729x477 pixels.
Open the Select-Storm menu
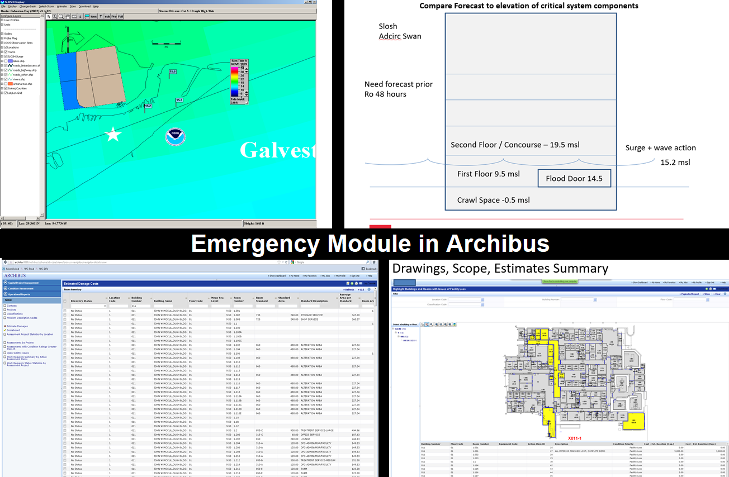[46, 6]
